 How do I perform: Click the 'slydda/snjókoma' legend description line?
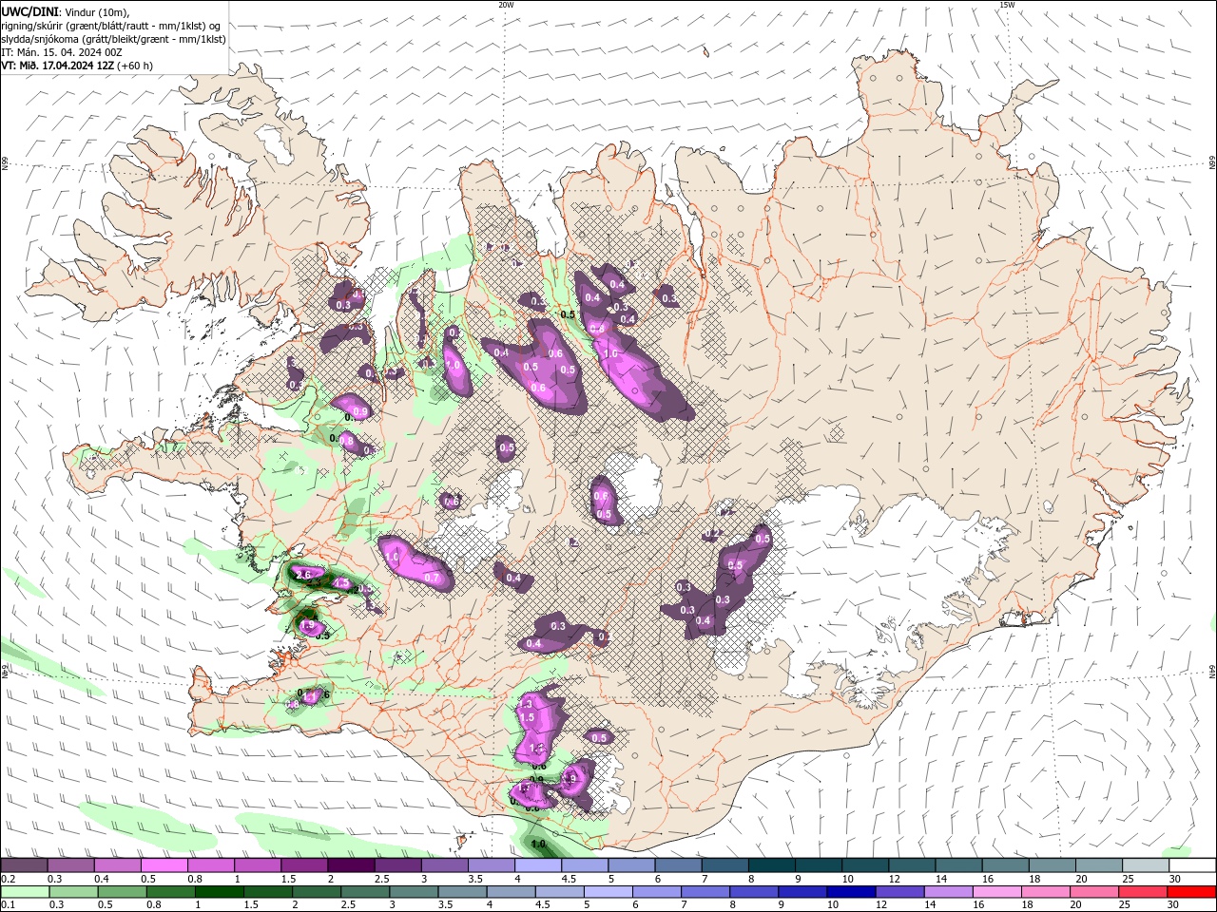tap(113, 39)
